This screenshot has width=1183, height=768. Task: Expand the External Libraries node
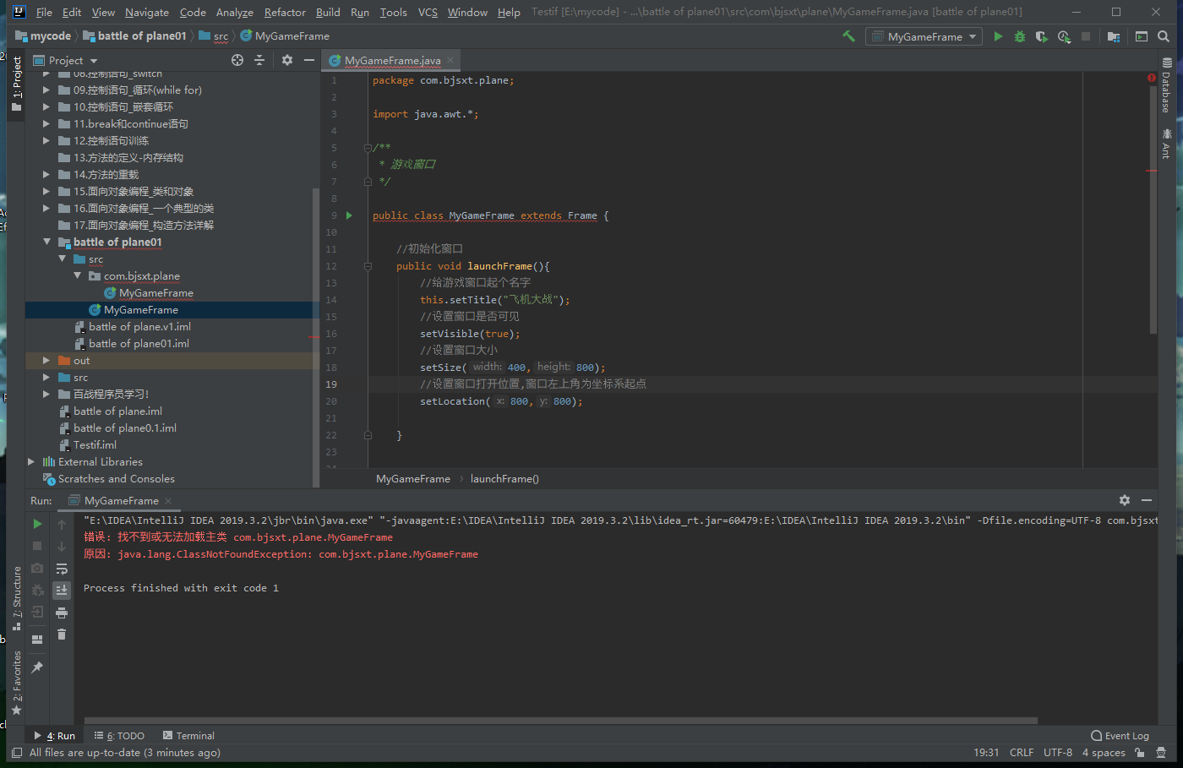point(31,461)
